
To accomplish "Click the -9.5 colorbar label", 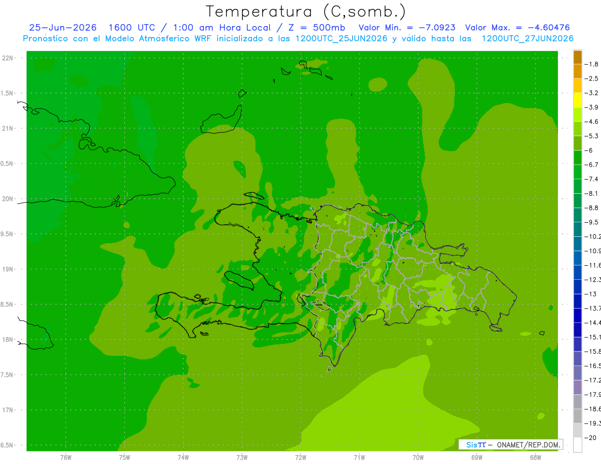I will [592, 222].
